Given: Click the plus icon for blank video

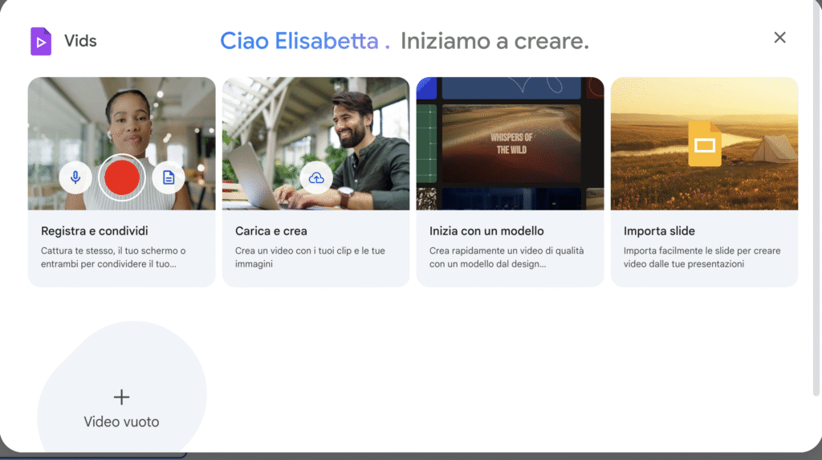Looking at the screenshot, I should pyautogui.click(x=121, y=397).
